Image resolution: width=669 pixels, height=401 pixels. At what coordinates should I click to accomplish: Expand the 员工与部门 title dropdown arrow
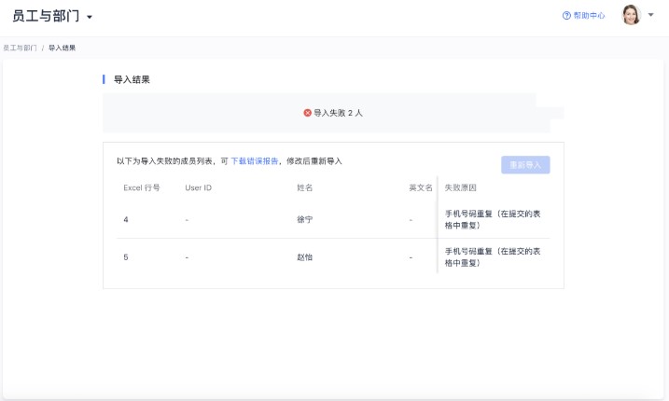click(x=90, y=18)
